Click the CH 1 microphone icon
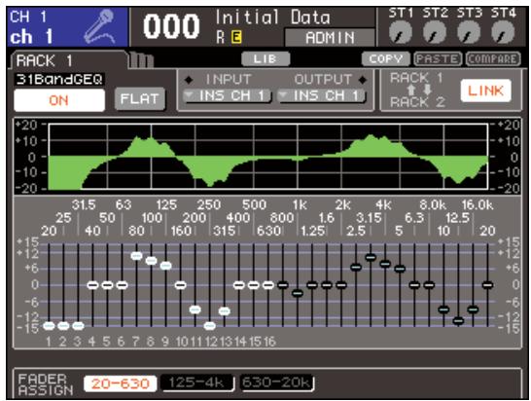 click(100, 26)
